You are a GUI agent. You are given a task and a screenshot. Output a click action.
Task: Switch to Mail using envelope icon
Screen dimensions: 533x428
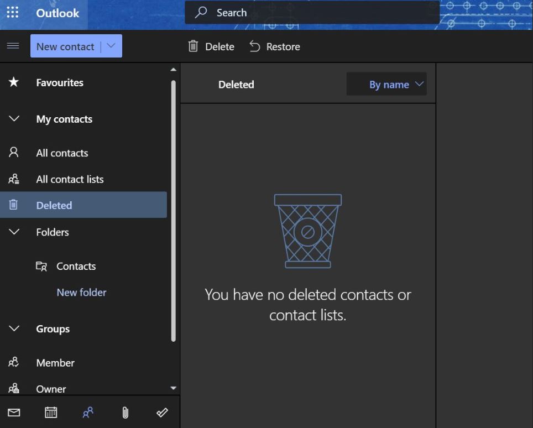(14, 413)
